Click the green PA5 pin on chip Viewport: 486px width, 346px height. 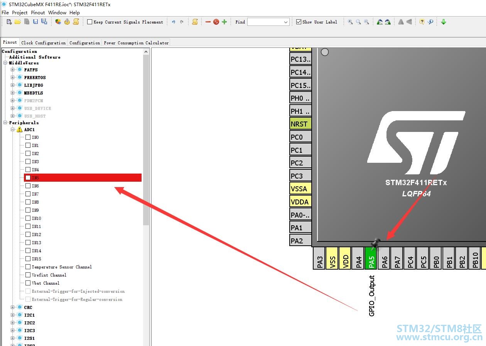pyautogui.click(x=371, y=258)
